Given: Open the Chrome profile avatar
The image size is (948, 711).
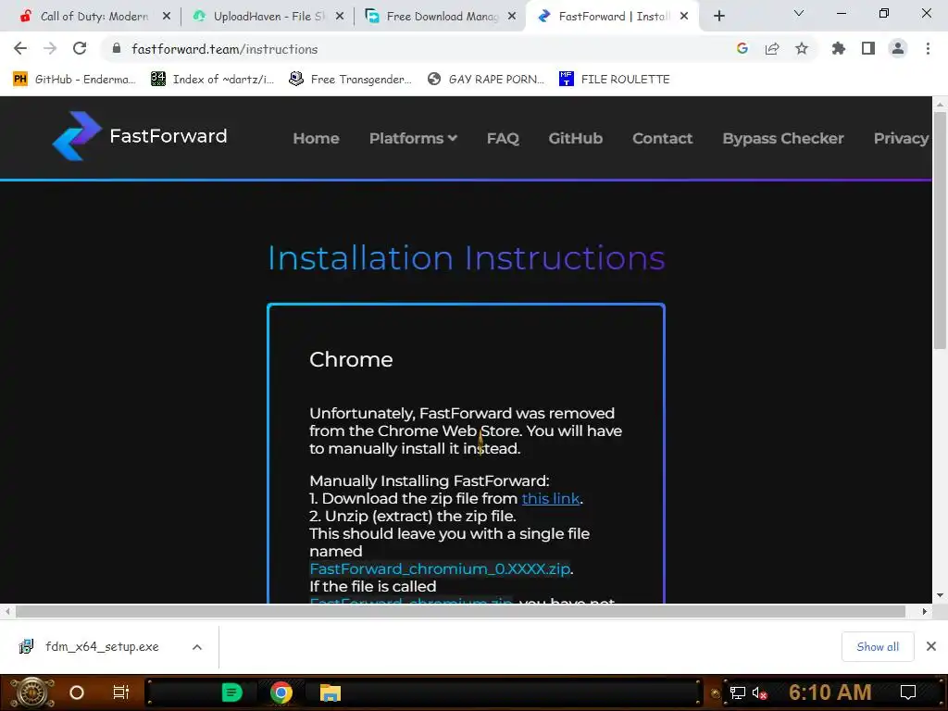Looking at the screenshot, I should (x=898, y=48).
